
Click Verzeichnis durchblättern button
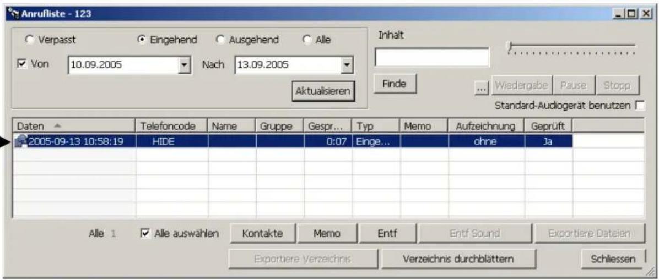[458, 260]
